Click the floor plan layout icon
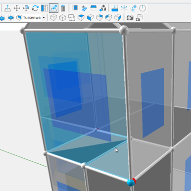 (x=72, y=17)
